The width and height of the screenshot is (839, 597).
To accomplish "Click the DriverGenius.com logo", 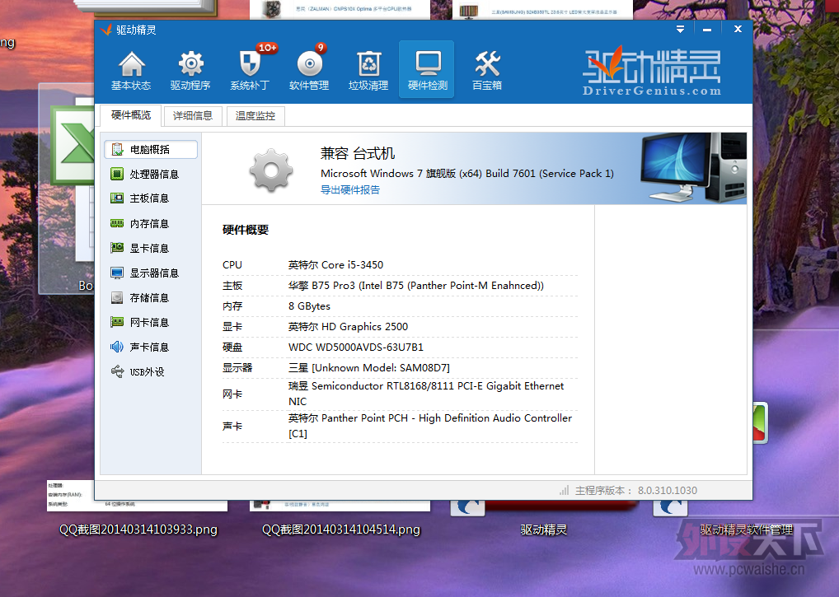I will tap(652, 72).
